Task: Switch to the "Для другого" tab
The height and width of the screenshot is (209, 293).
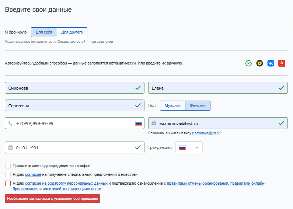Action: click(x=72, y=32)
